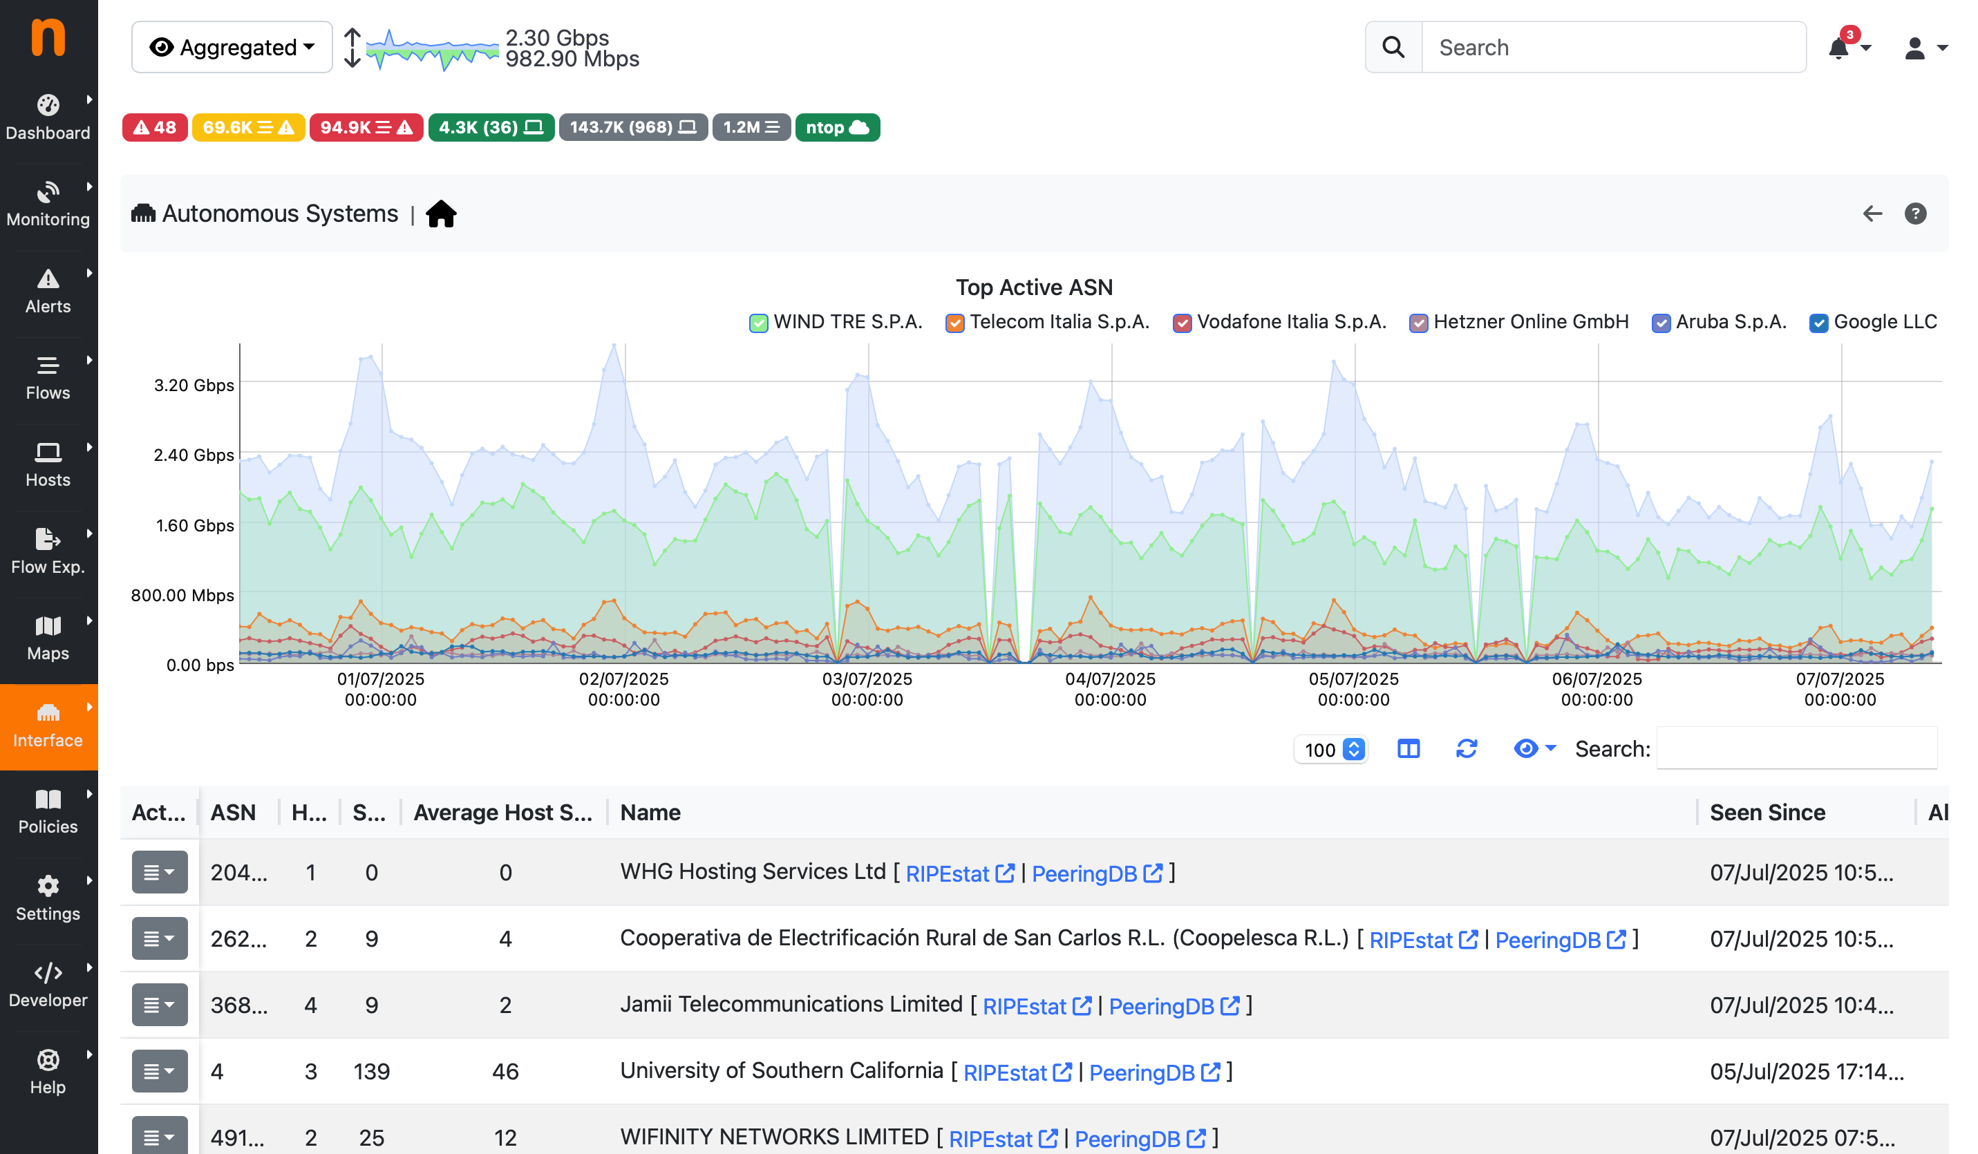1978x1154 pixels.
Task: Open the Flows sidebar menu
Action: [48, 377]
